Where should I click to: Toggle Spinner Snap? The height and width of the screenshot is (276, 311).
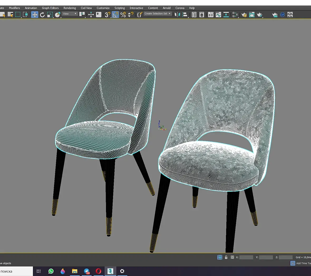coord(130,15)
